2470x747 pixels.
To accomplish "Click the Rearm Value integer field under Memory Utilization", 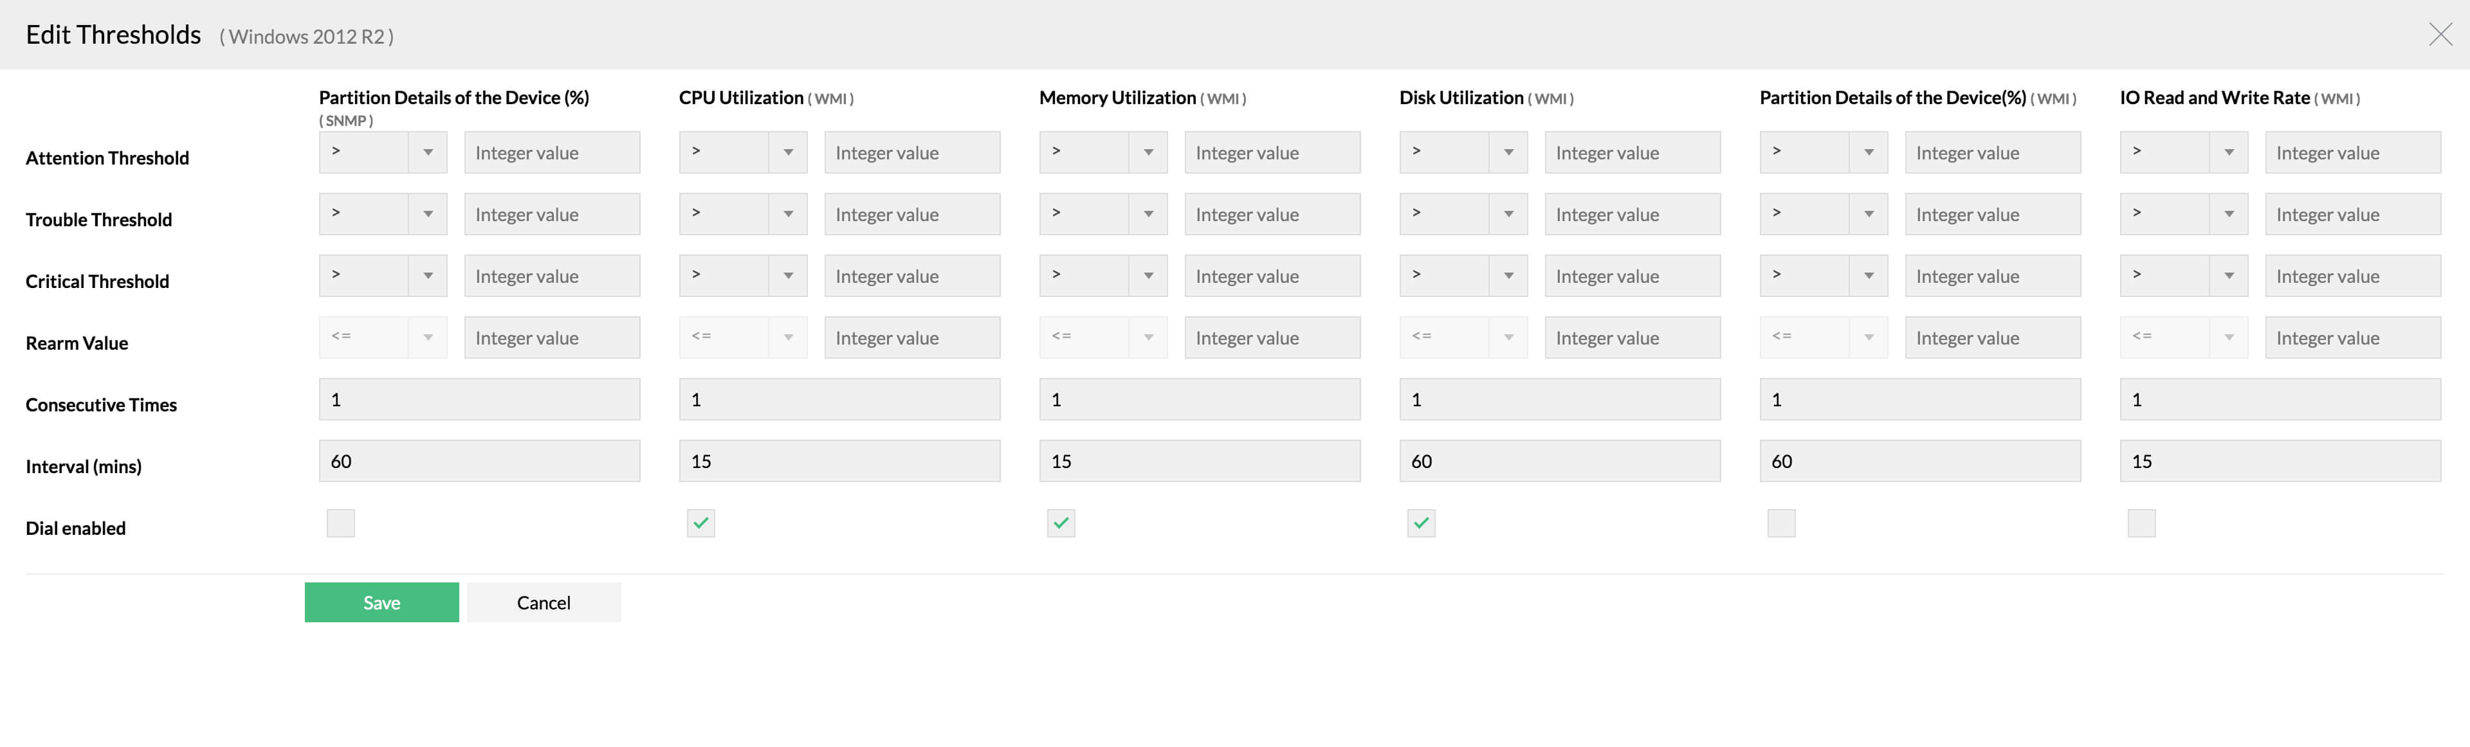I will (1272, 337).
